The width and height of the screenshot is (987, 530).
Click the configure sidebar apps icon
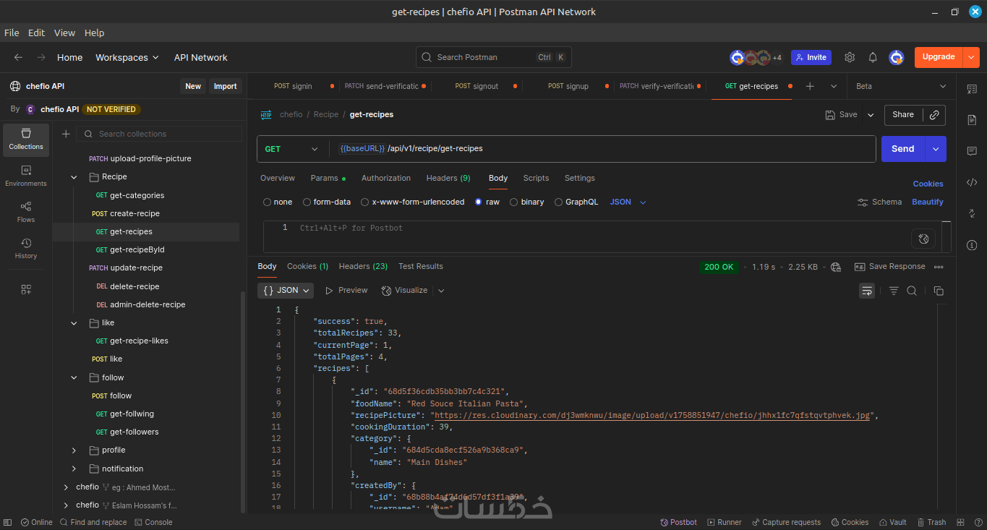pos(26,289)
